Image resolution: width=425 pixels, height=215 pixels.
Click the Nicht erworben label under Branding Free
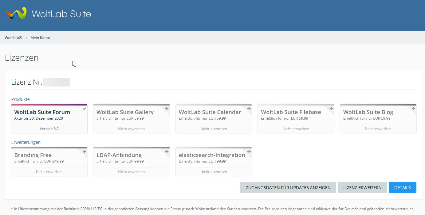pos(49,172)
